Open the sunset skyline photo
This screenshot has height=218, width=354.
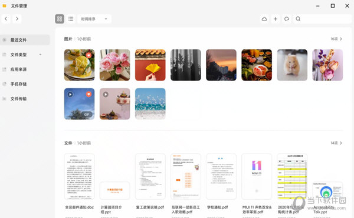click(221, 65)
